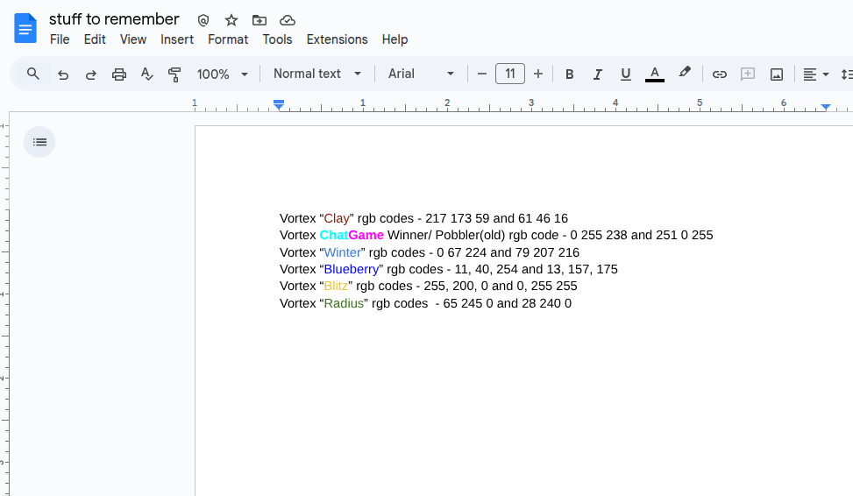Redo the last action
Viewport: 853px width, 496px height.
coord(91,74)
